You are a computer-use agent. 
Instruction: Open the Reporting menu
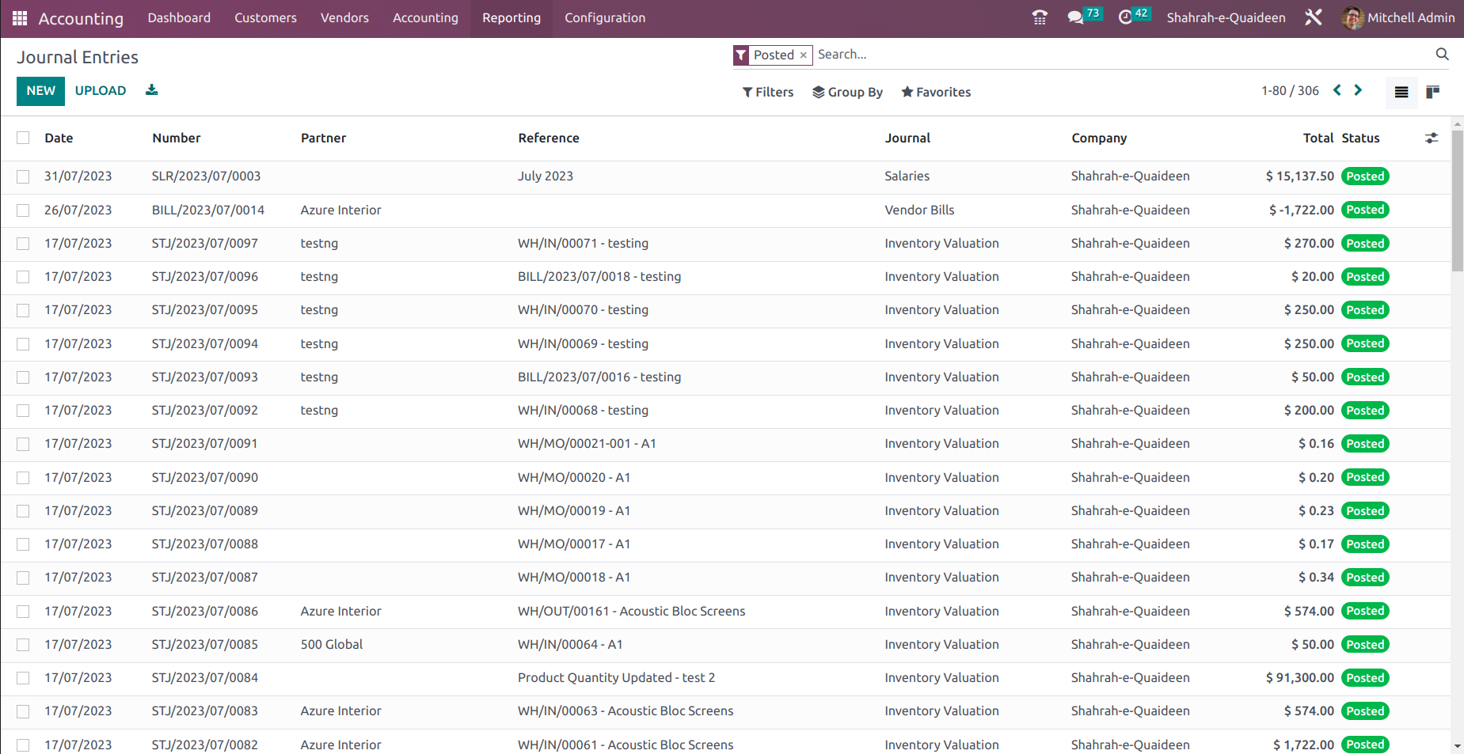coord(511,17)
